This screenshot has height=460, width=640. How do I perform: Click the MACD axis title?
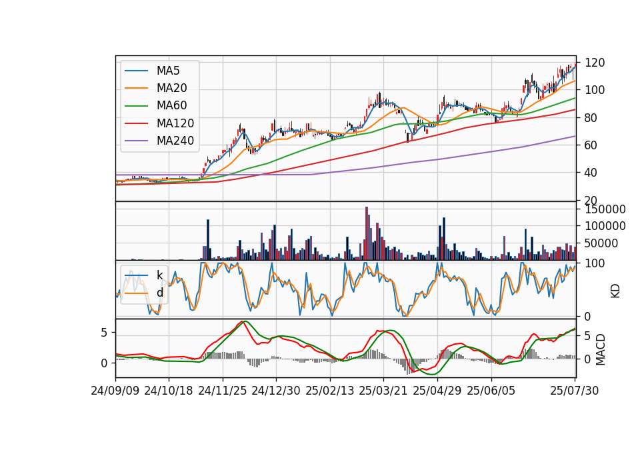600,349
